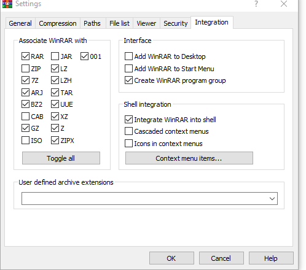Select the File list tab
The height and width of the screenshot is (270, 306).
pos(119,23)
